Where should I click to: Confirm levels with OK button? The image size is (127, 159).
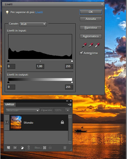(x=91, y=12)
